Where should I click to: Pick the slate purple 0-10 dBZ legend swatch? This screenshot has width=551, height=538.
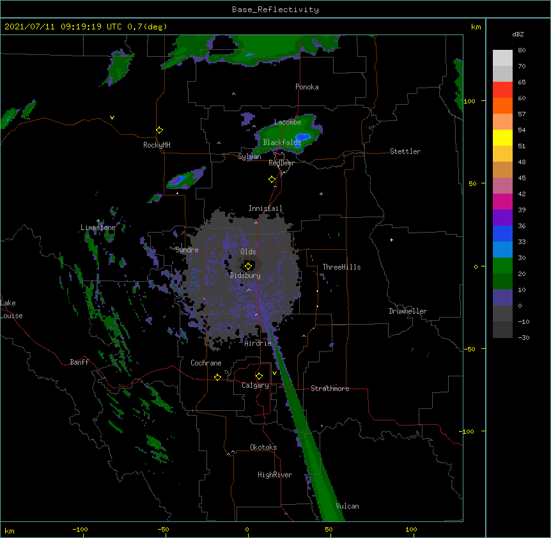[x=502, y=298]
